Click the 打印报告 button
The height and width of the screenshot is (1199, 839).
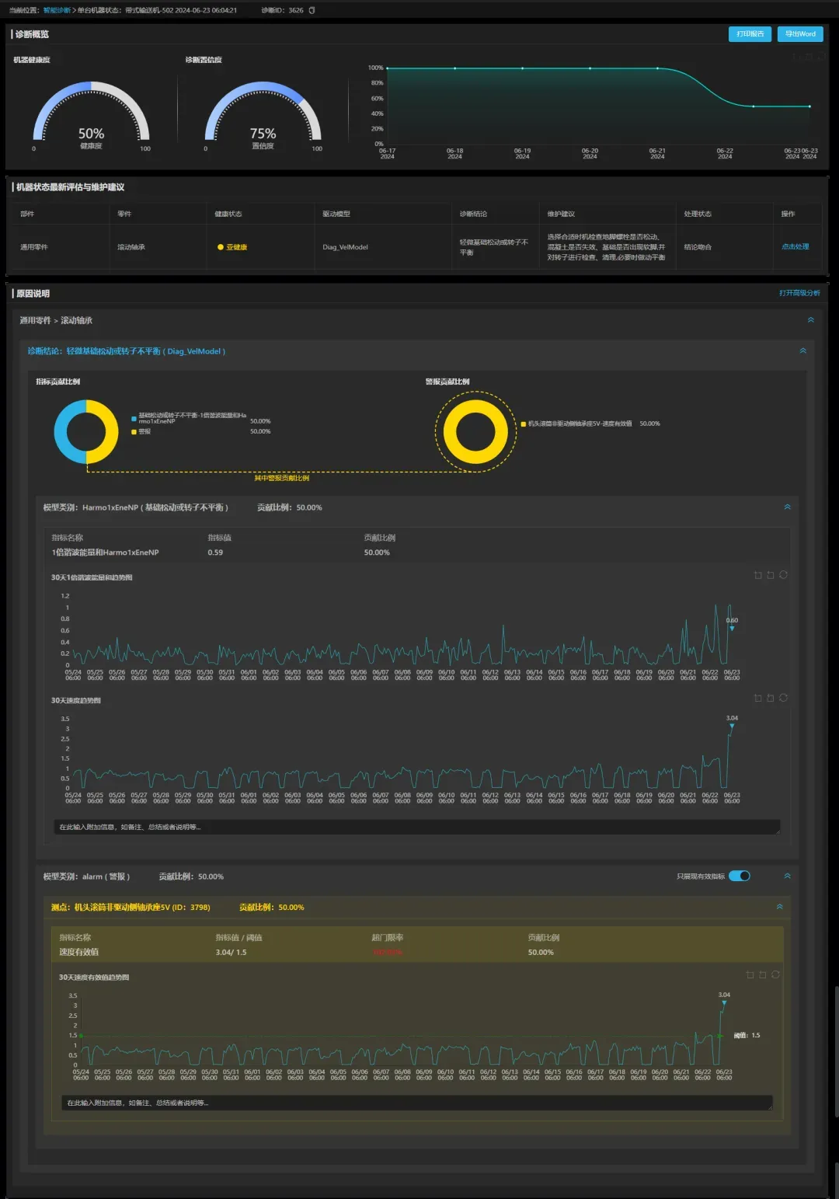tap(750, 34)
